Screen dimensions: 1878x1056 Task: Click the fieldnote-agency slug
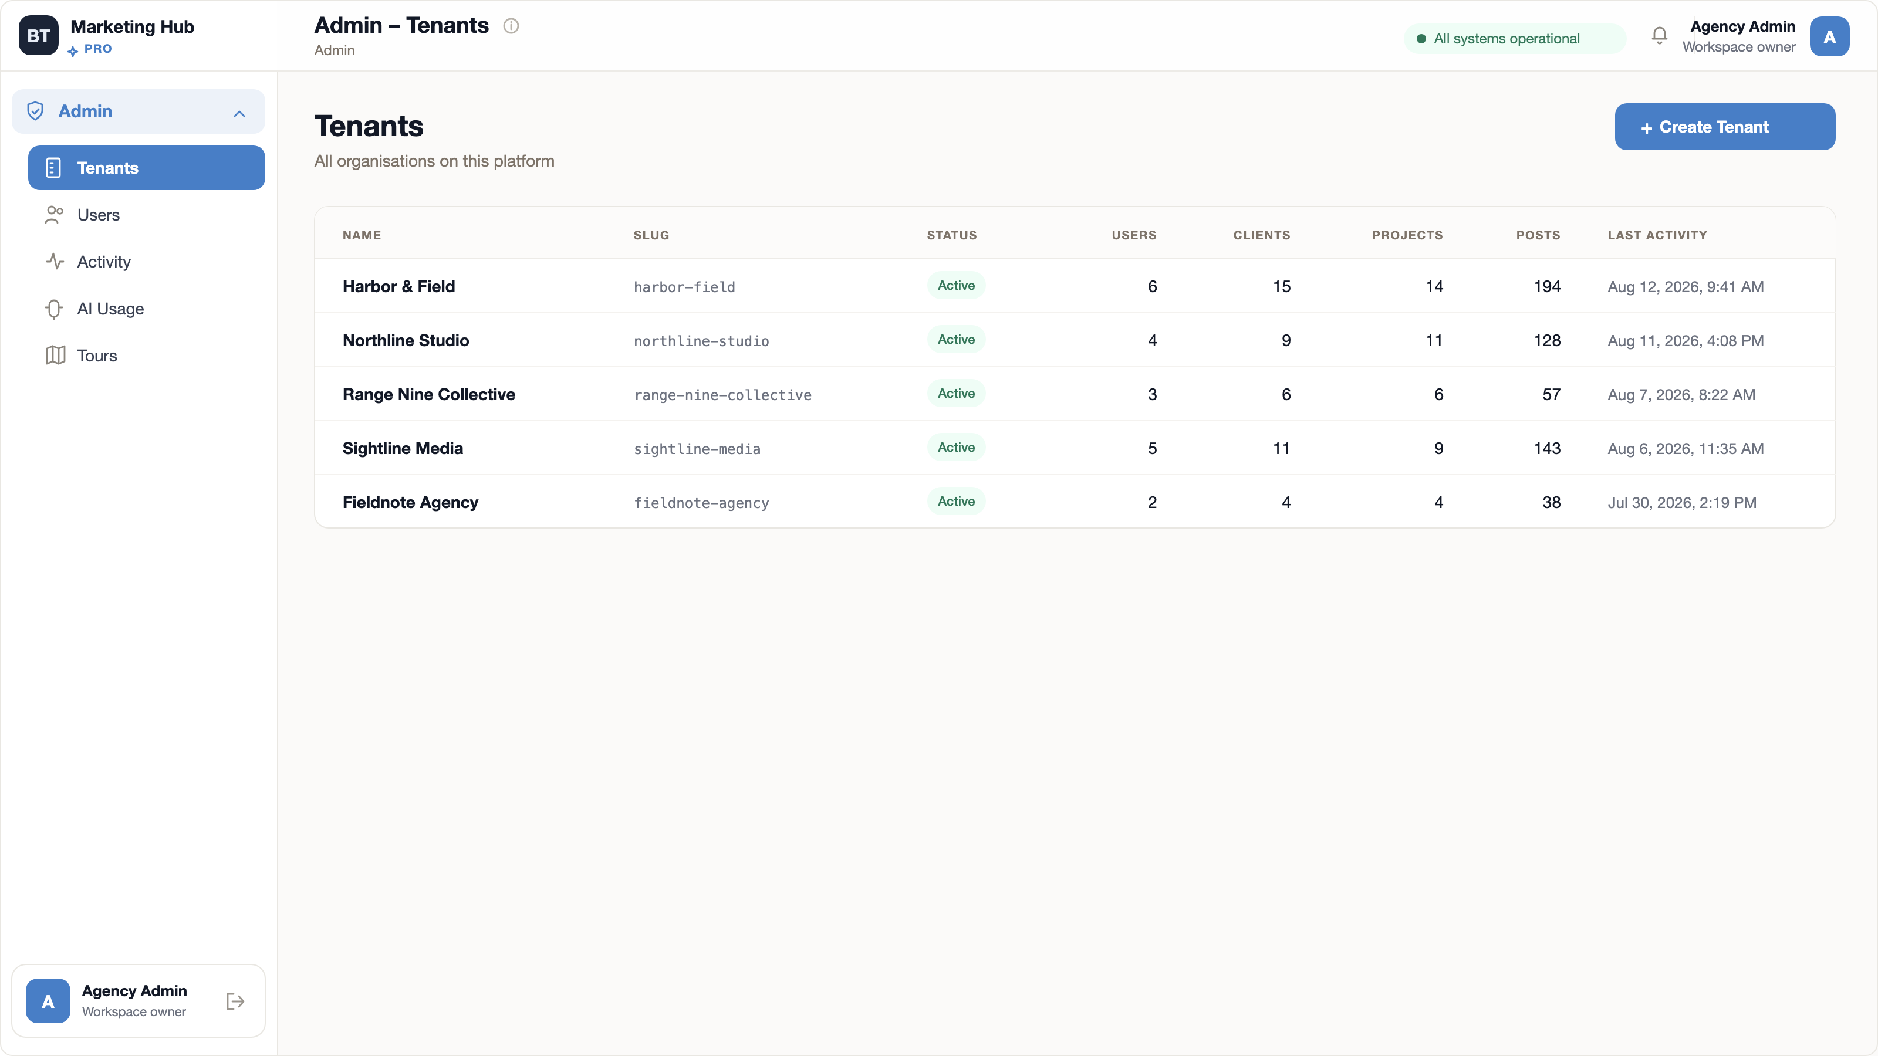(701, 503)
